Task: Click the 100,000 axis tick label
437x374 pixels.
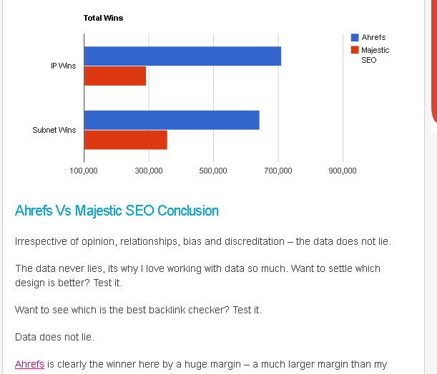Action: point(84,171)
